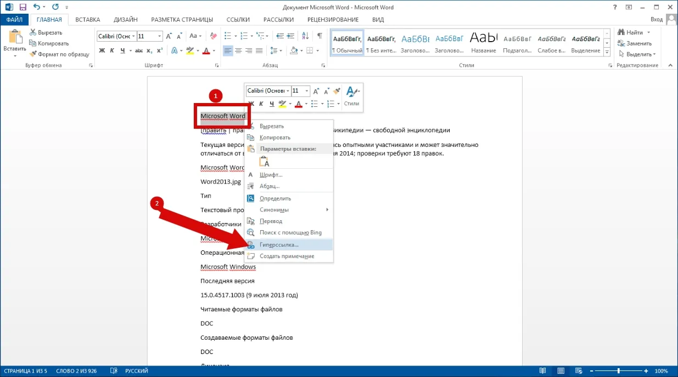Activate Формат по образцу format painter

coord(59,54)
